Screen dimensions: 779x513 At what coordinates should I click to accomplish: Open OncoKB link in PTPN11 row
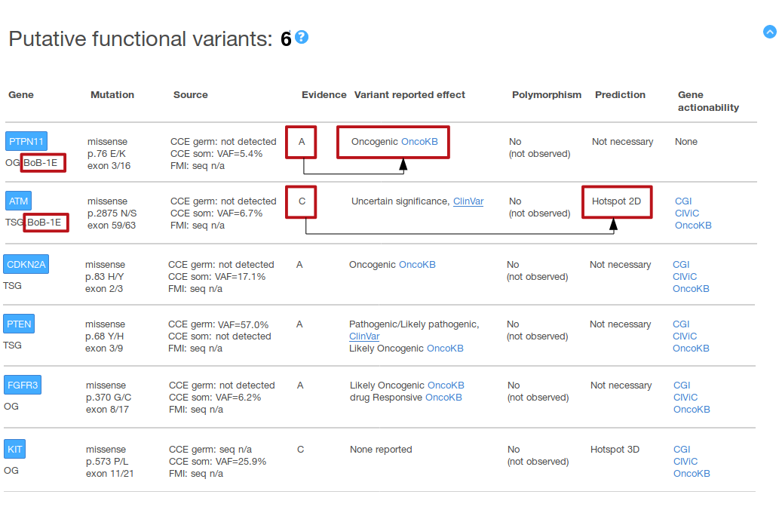418,141
